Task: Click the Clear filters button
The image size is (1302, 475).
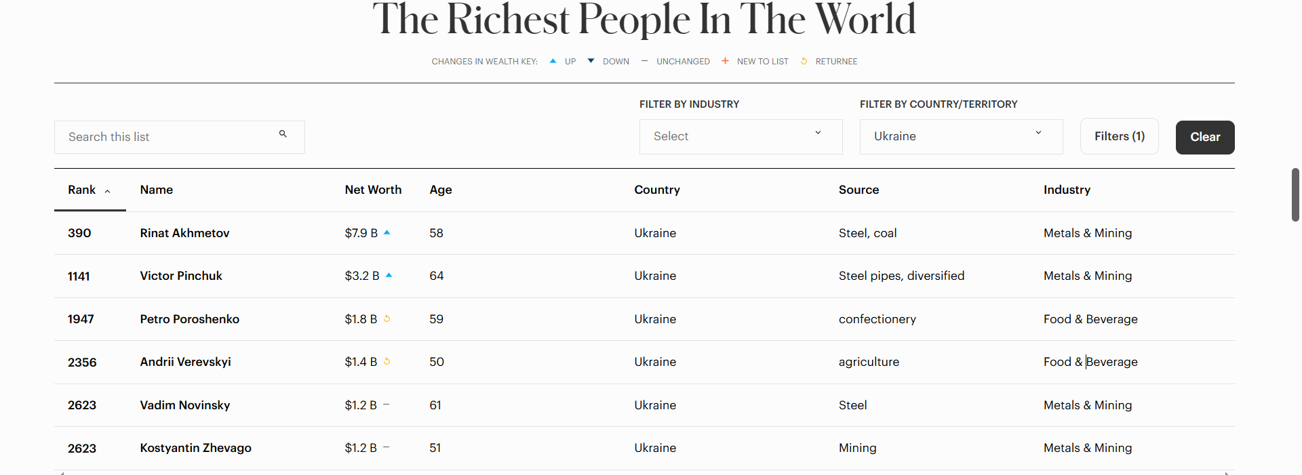Action: coord(1205,138)
